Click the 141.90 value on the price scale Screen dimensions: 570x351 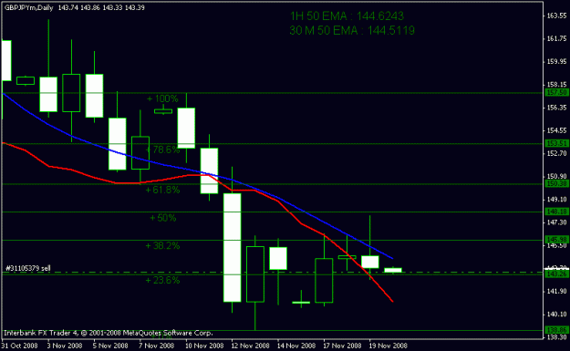[556, 292]
